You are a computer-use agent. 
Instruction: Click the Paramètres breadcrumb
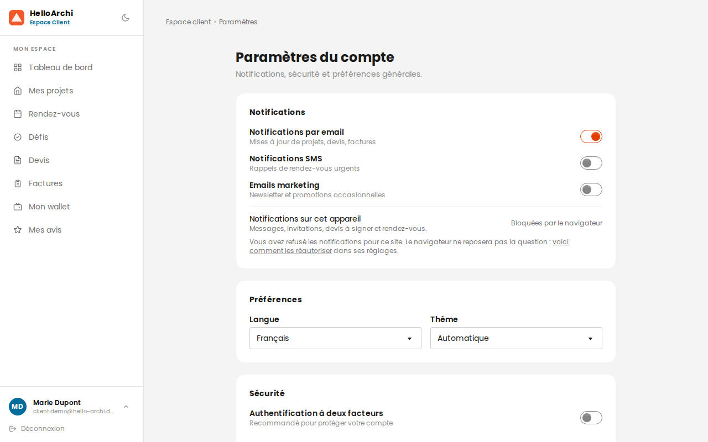point(238,22)
